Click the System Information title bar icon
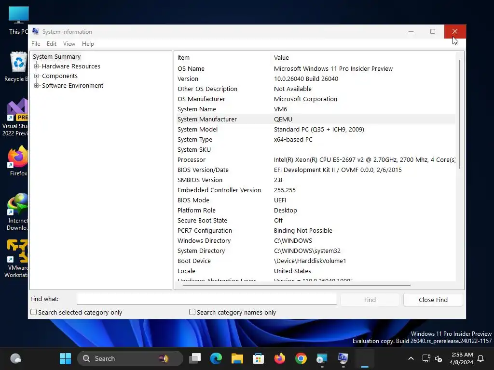Image resolution: width=494 pixels, height=370 pixels. tap(36, 31)
